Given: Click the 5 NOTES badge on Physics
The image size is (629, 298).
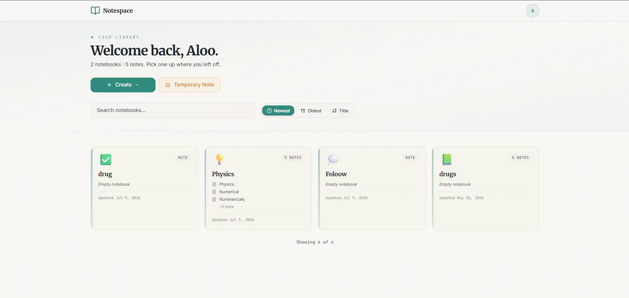Looking at the screenshot, I should [x=293, y=158].
